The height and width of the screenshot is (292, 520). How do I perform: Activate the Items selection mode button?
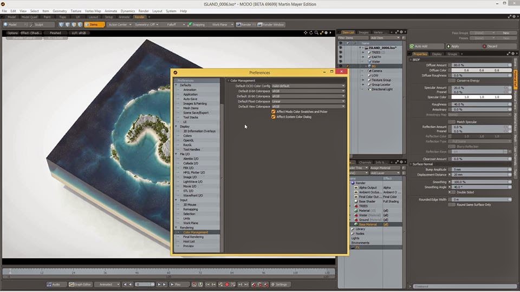pyautogui.click(x=94, y=24)
